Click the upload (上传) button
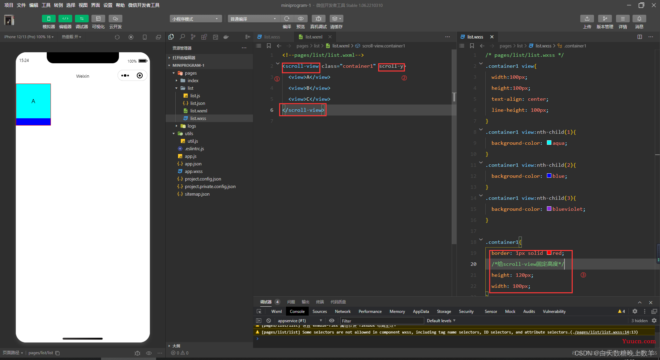 tap(587, 19)
